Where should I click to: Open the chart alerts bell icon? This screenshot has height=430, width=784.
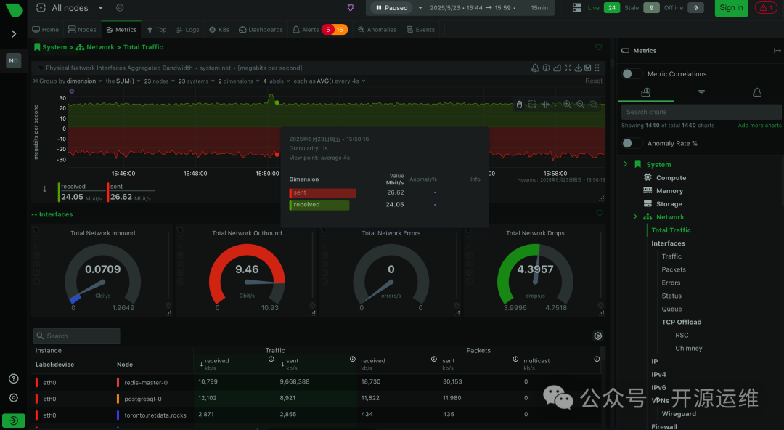point(535,68)
